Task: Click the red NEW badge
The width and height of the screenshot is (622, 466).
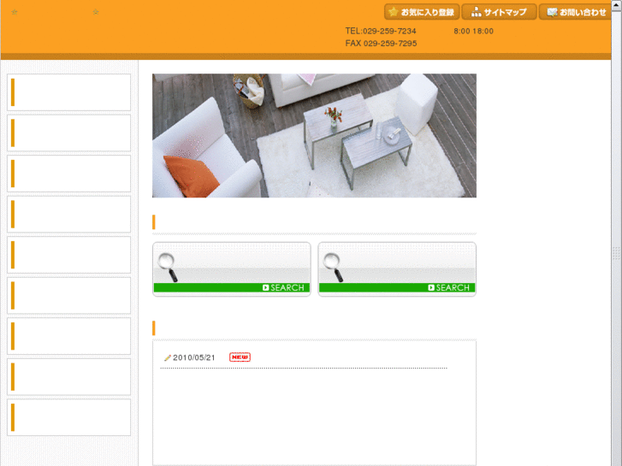Action: [240, 357]
